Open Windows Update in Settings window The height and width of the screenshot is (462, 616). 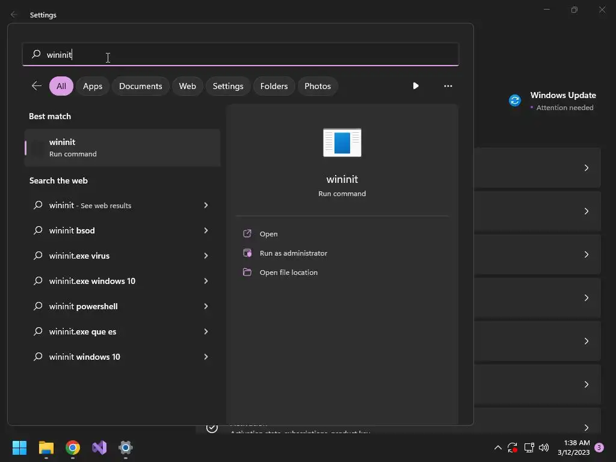(552, 101)
